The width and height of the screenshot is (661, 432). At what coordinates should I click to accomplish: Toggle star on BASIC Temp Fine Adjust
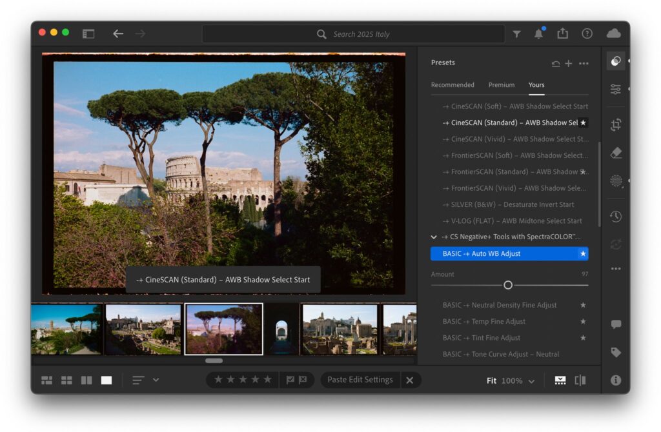click(583, 321)
